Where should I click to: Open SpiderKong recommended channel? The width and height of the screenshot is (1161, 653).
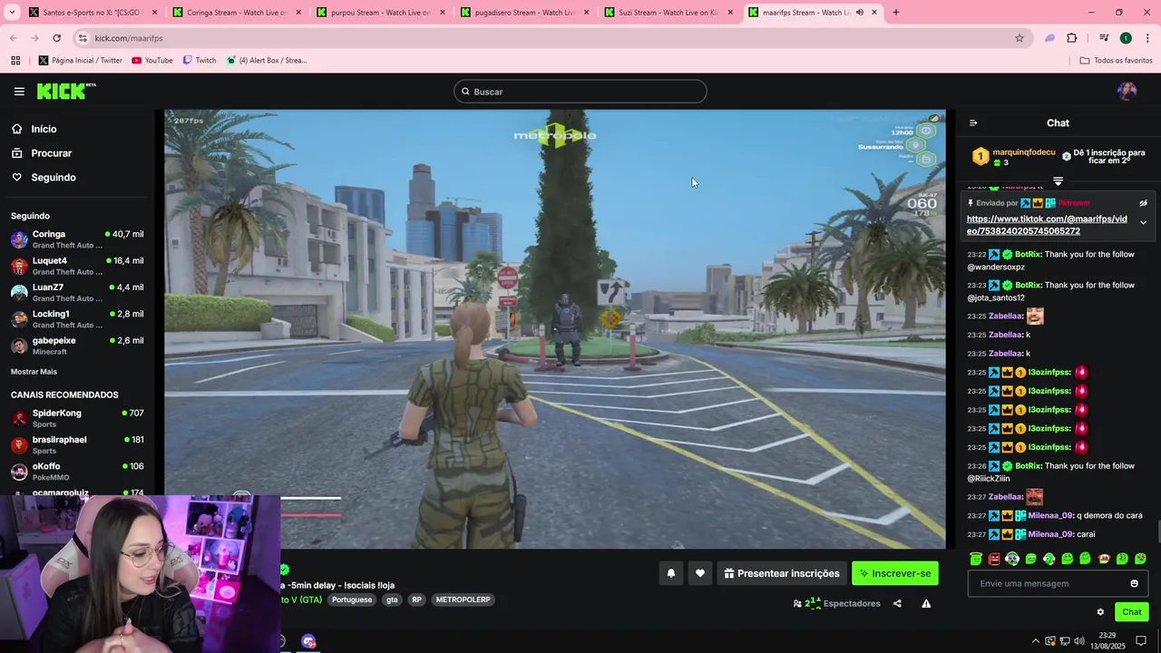click(77, 418)
